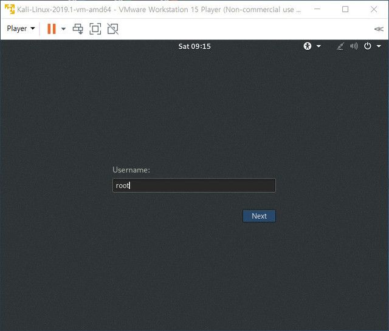Open the power icon system menu
Viewport: 389px width, 331px height.
pyautogui.click(x=367, y=46)
